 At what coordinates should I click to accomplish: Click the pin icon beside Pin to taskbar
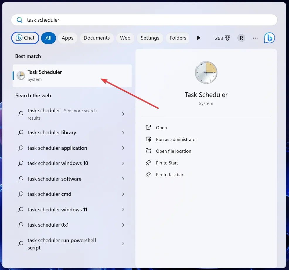[148, 174]
